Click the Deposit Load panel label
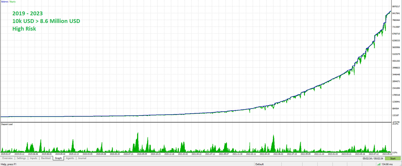Screen dimensions: 402x166 7,124
